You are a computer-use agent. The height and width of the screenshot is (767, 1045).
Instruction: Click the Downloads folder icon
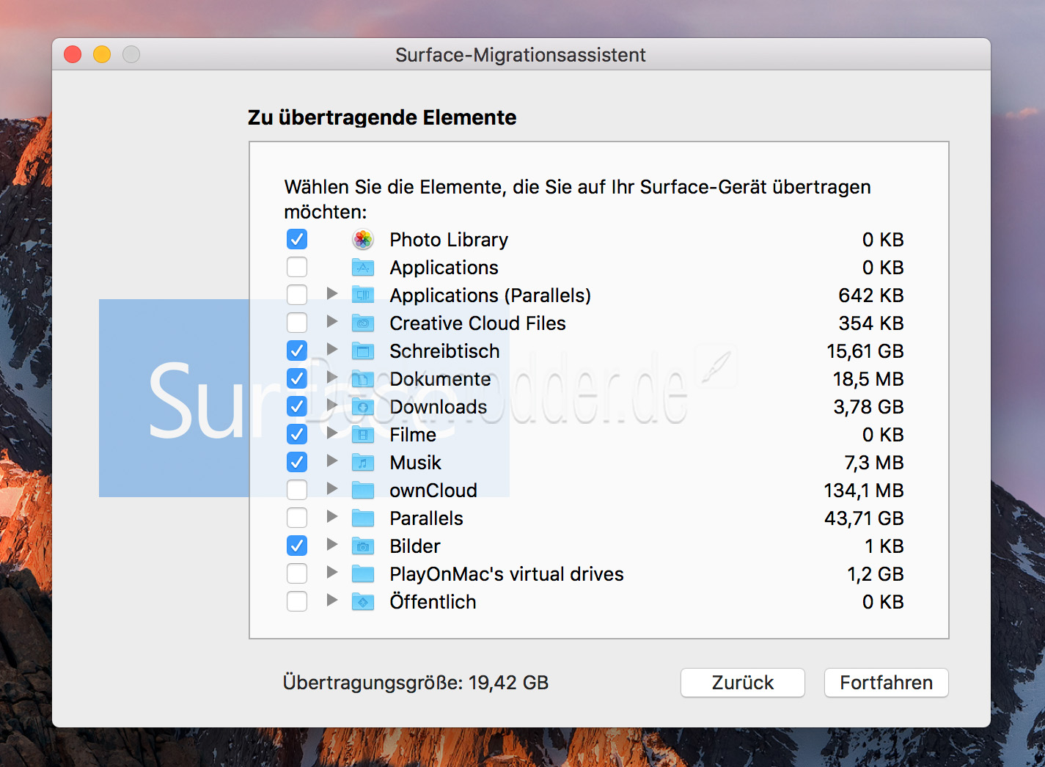coord(363,406)
